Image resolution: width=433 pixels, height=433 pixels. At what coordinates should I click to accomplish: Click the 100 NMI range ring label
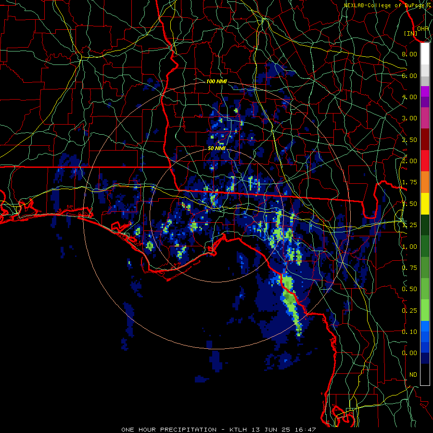tap(216, 81)
